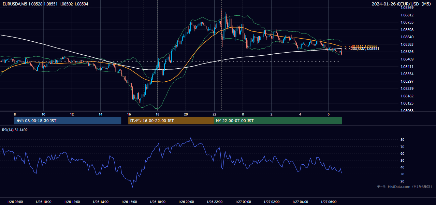Click RSI scale value 60
The height and width of the screenshot is (205, 436).
(x=403, y=153)
